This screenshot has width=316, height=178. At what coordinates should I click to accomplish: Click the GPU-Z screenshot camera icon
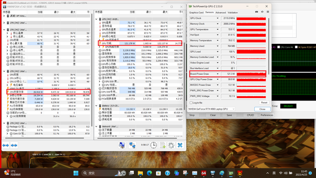tap(257, 12)
